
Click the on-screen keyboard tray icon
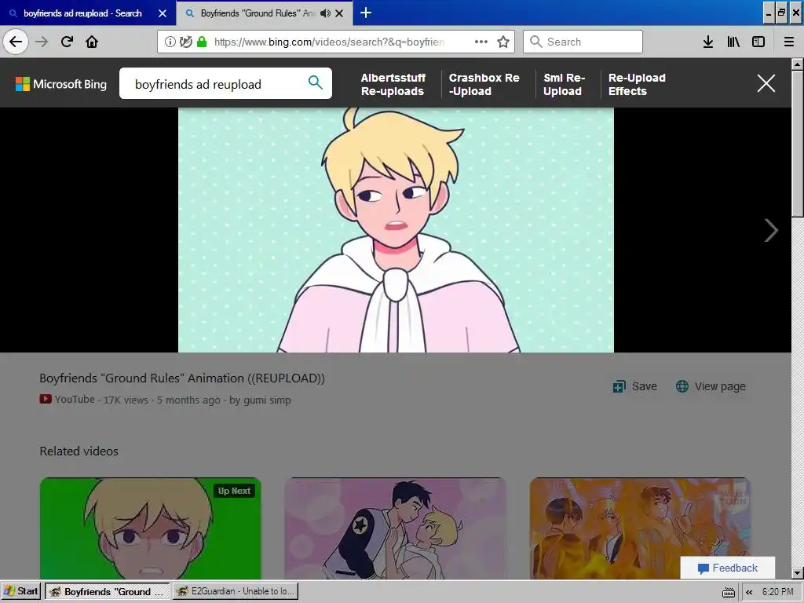coord(728,592)
